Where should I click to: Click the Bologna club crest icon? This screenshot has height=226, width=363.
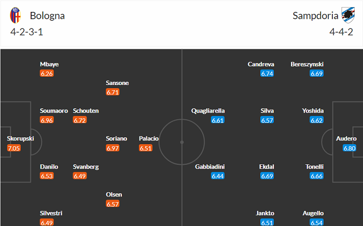[x=16, y=16]
